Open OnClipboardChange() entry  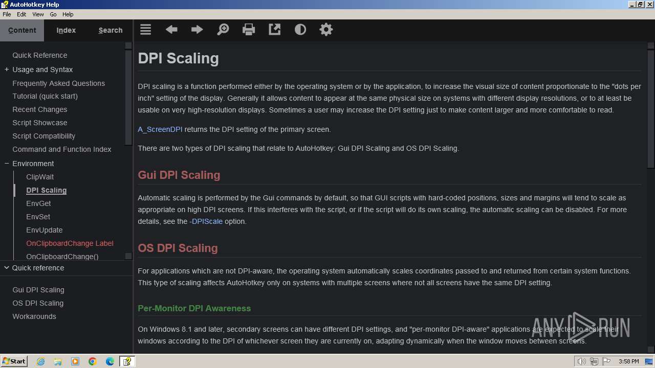pyautogui.click(x=62, y=257)
